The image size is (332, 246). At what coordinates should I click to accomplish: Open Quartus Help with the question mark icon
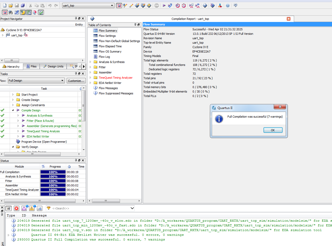[x=228, y=5]
